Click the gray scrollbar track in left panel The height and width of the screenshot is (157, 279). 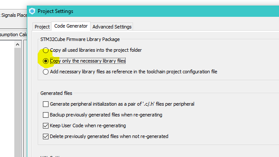pyautogui.click(x=17, y=101)
